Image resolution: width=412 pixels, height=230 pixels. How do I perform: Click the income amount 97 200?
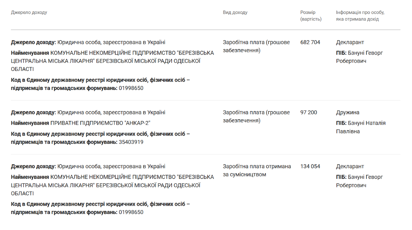pyautogui.click(x=308, y=112)
